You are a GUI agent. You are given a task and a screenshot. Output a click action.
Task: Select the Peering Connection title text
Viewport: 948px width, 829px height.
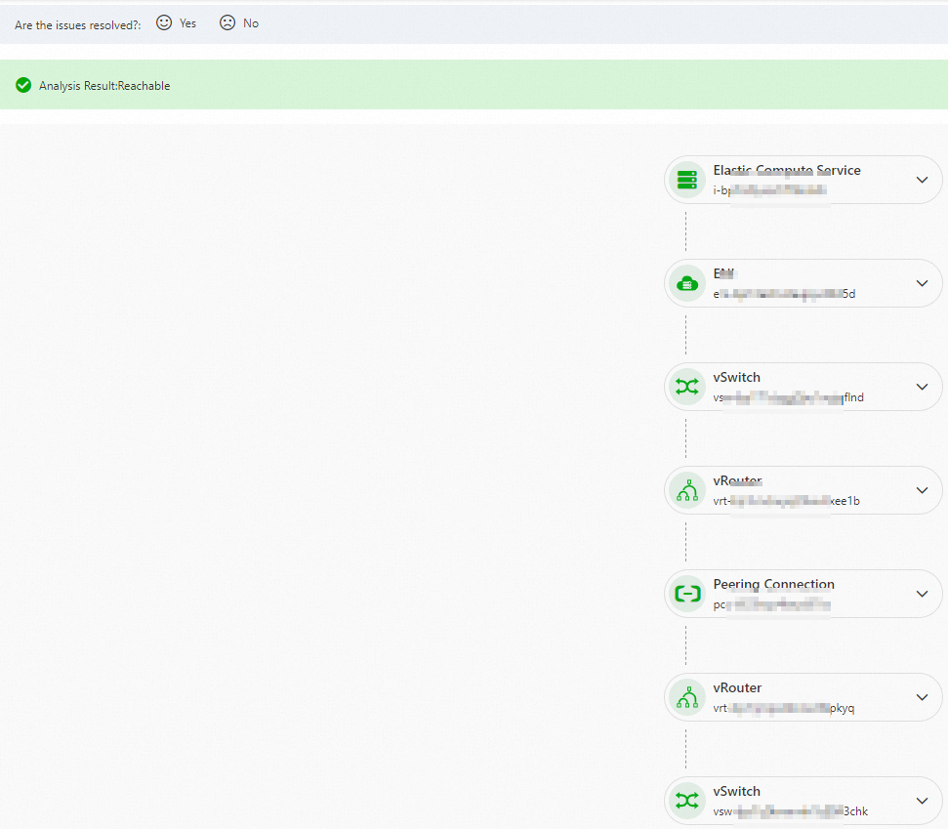[x=774, y=584]
